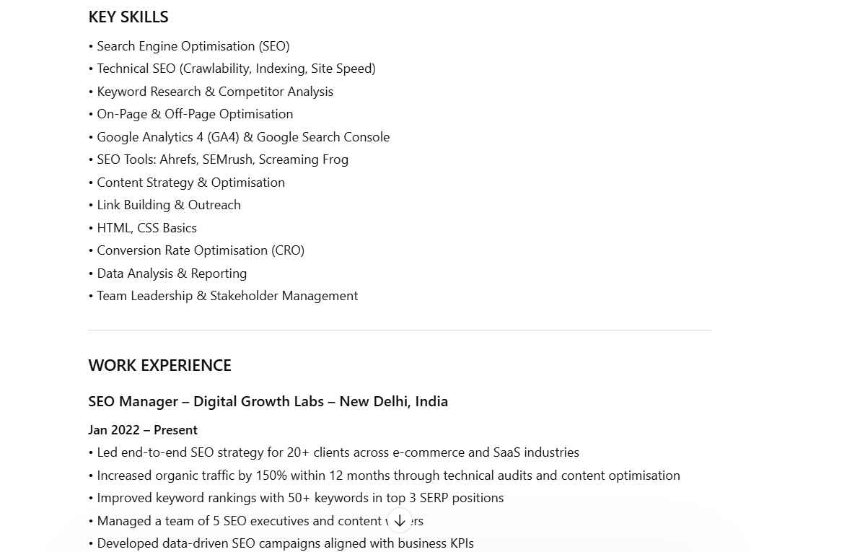Screen dimensions: 847x552
Task: Click the Content Strategy & Optimisation bullet
Action: (x=190, y=183)
